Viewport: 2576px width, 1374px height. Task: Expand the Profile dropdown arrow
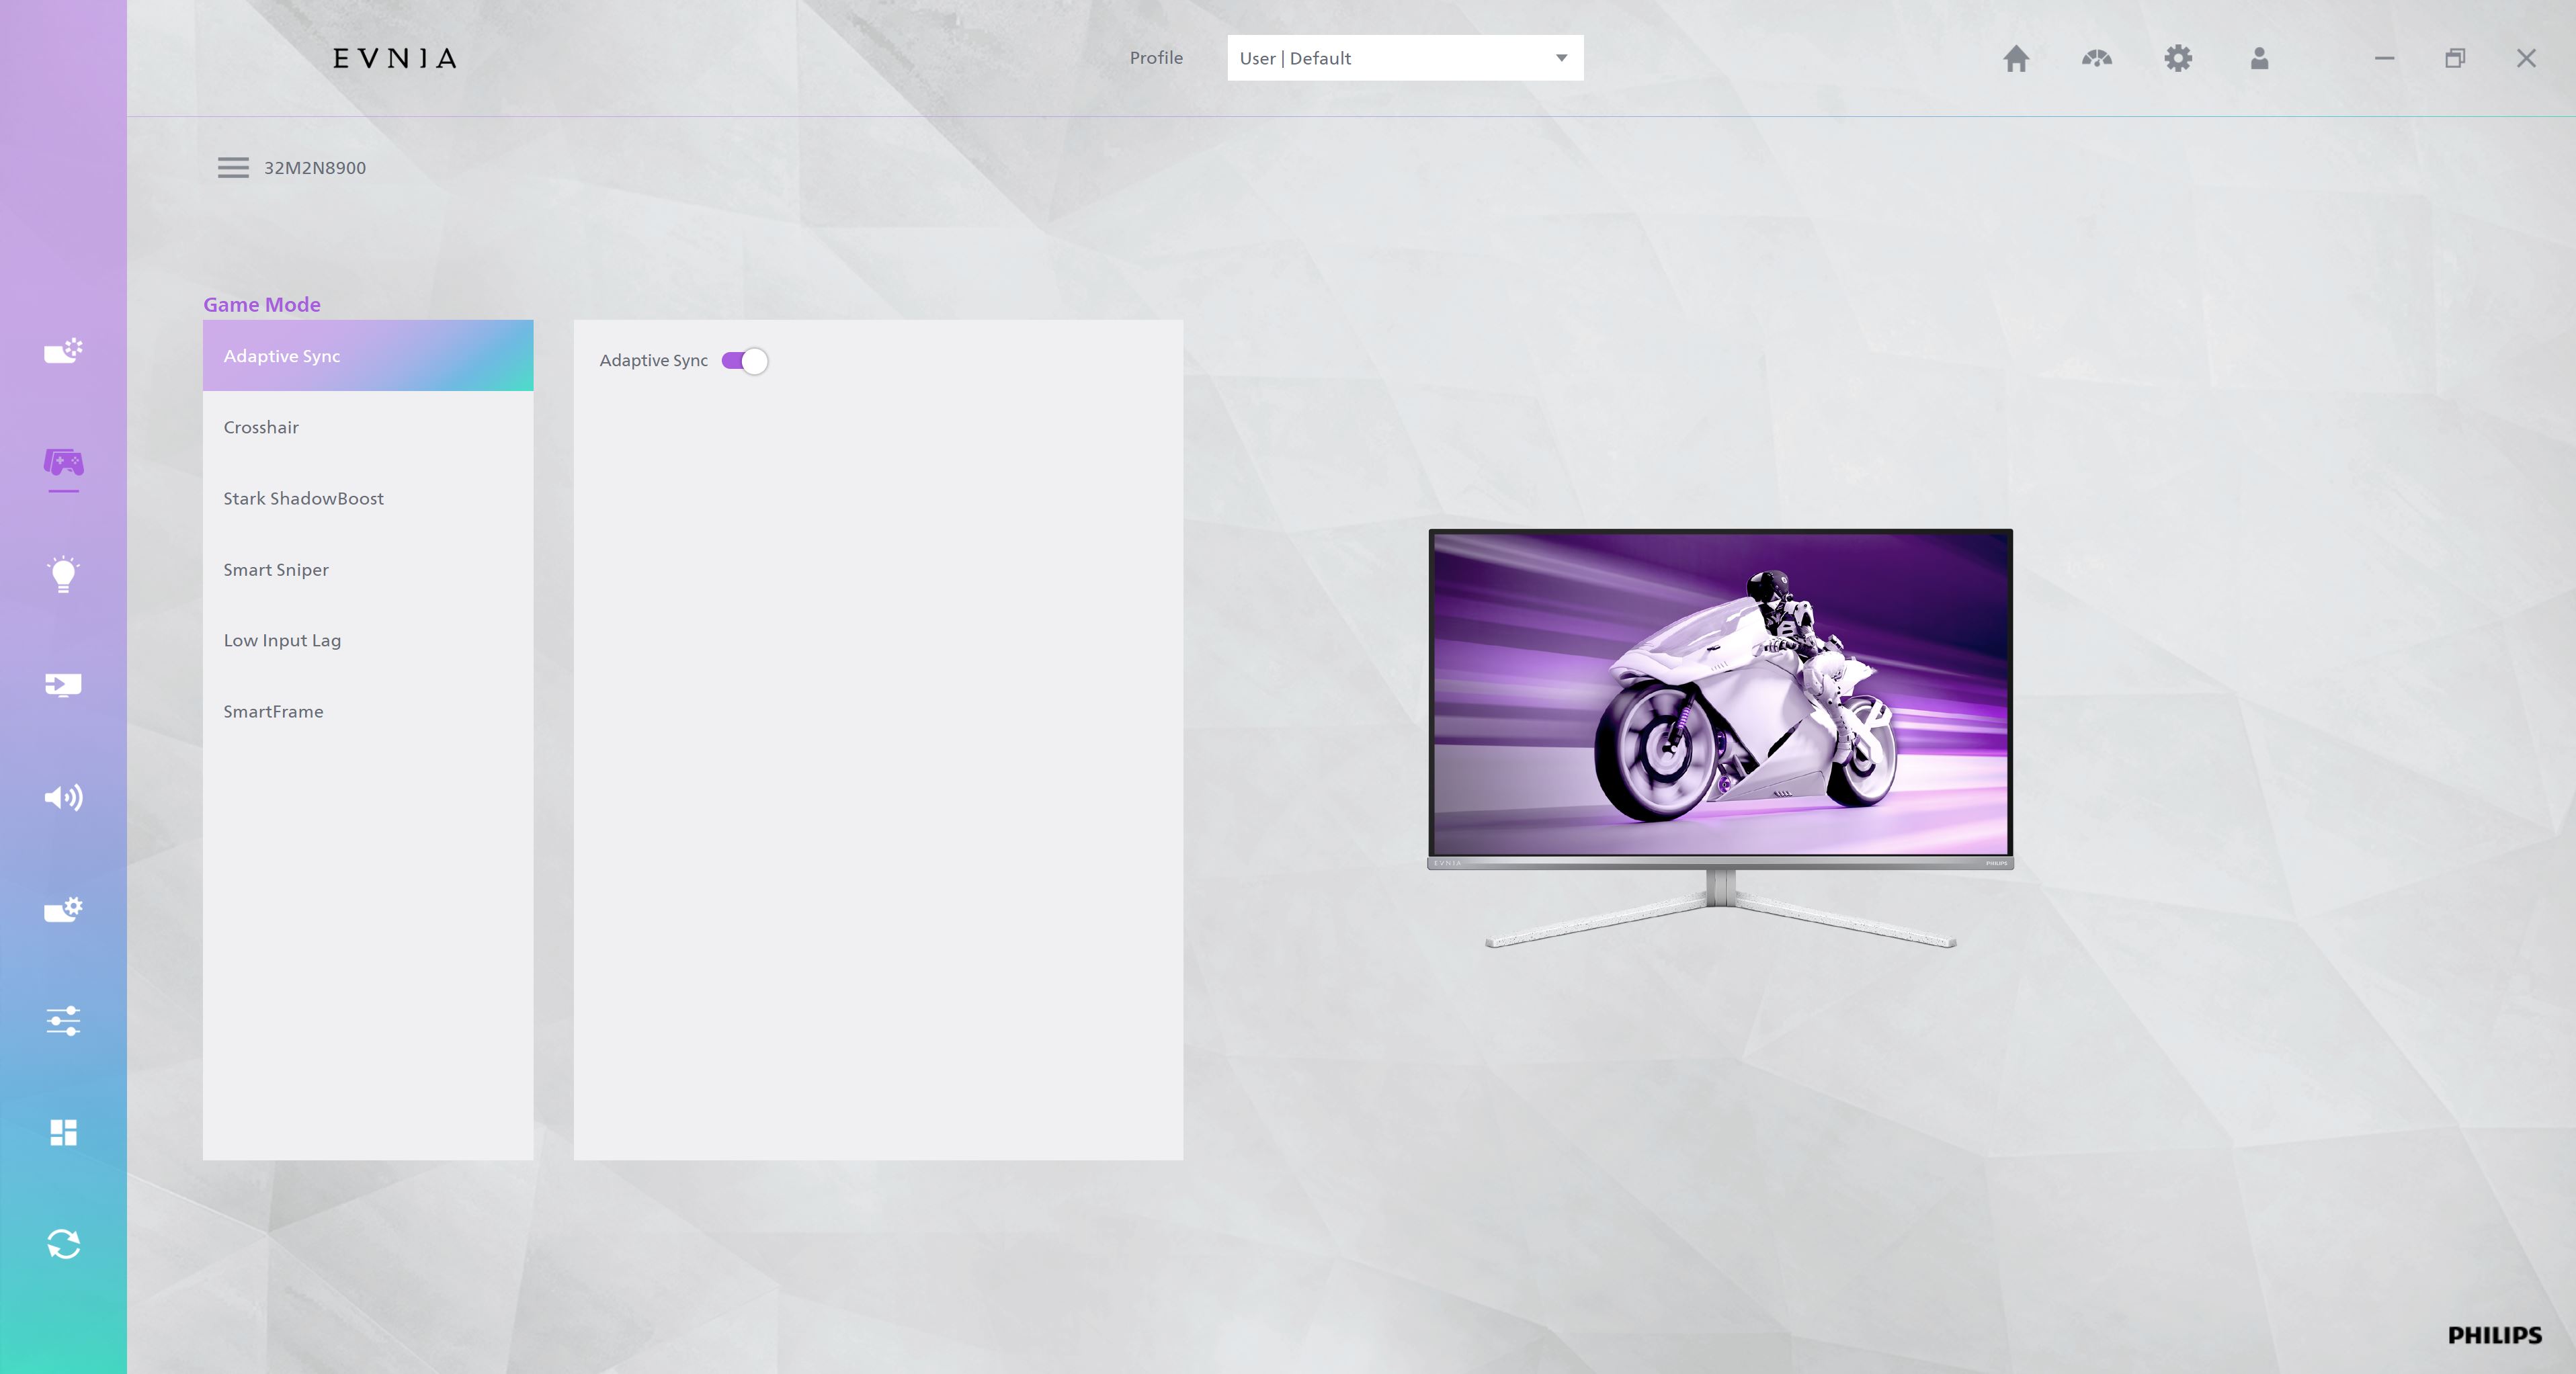[x=1561, y=58]
